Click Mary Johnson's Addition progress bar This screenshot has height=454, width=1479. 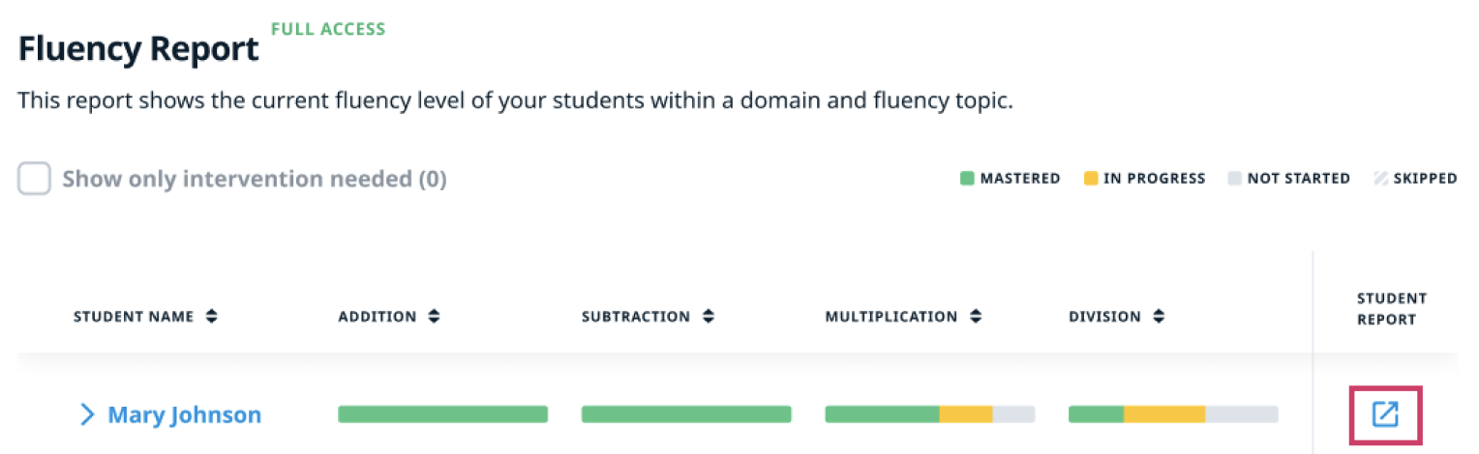point(442,414)
